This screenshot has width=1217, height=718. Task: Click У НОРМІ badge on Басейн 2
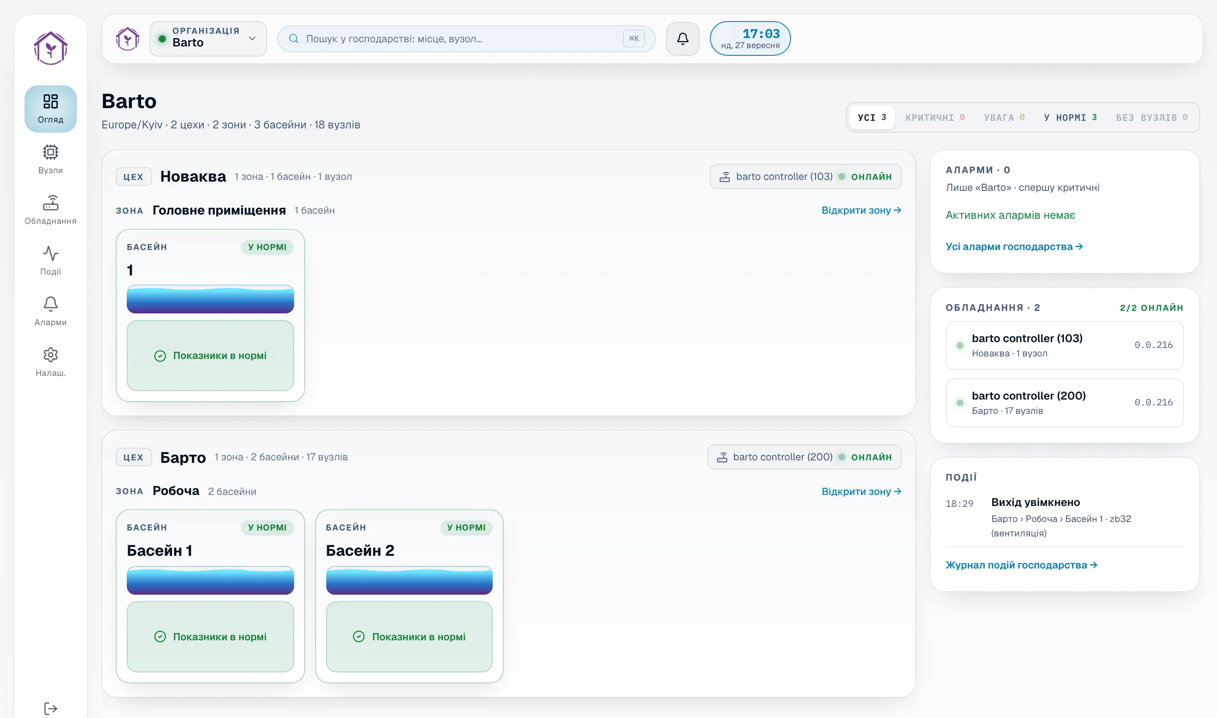click(x=466, y=528)
